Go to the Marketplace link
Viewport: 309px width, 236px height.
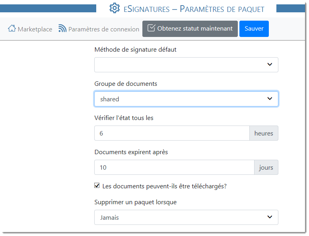coord(35,29)
